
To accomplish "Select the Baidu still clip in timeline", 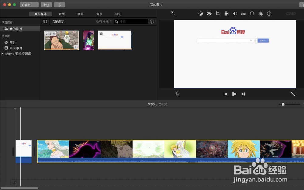I will tap(23, 151).
